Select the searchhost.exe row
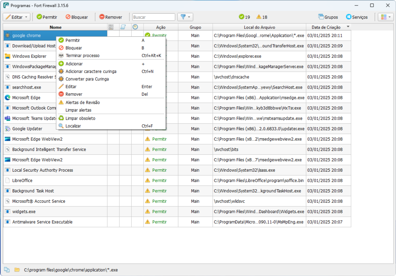The width and height of the screenshot is (396, 276). pos(177,87)
